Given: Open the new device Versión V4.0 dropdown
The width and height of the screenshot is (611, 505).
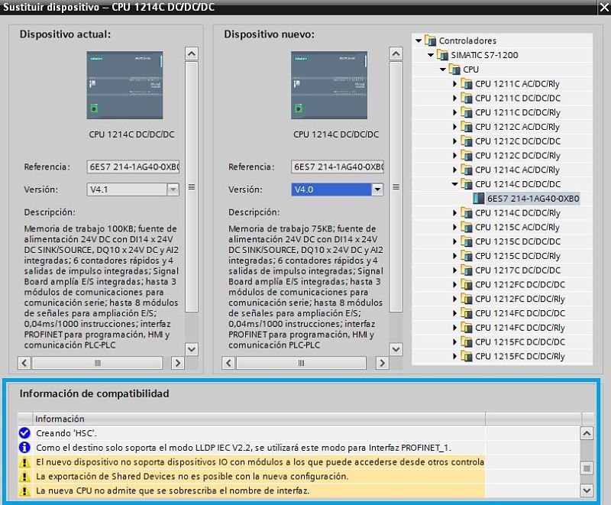Looking at the screenshot, I should 377,189.
